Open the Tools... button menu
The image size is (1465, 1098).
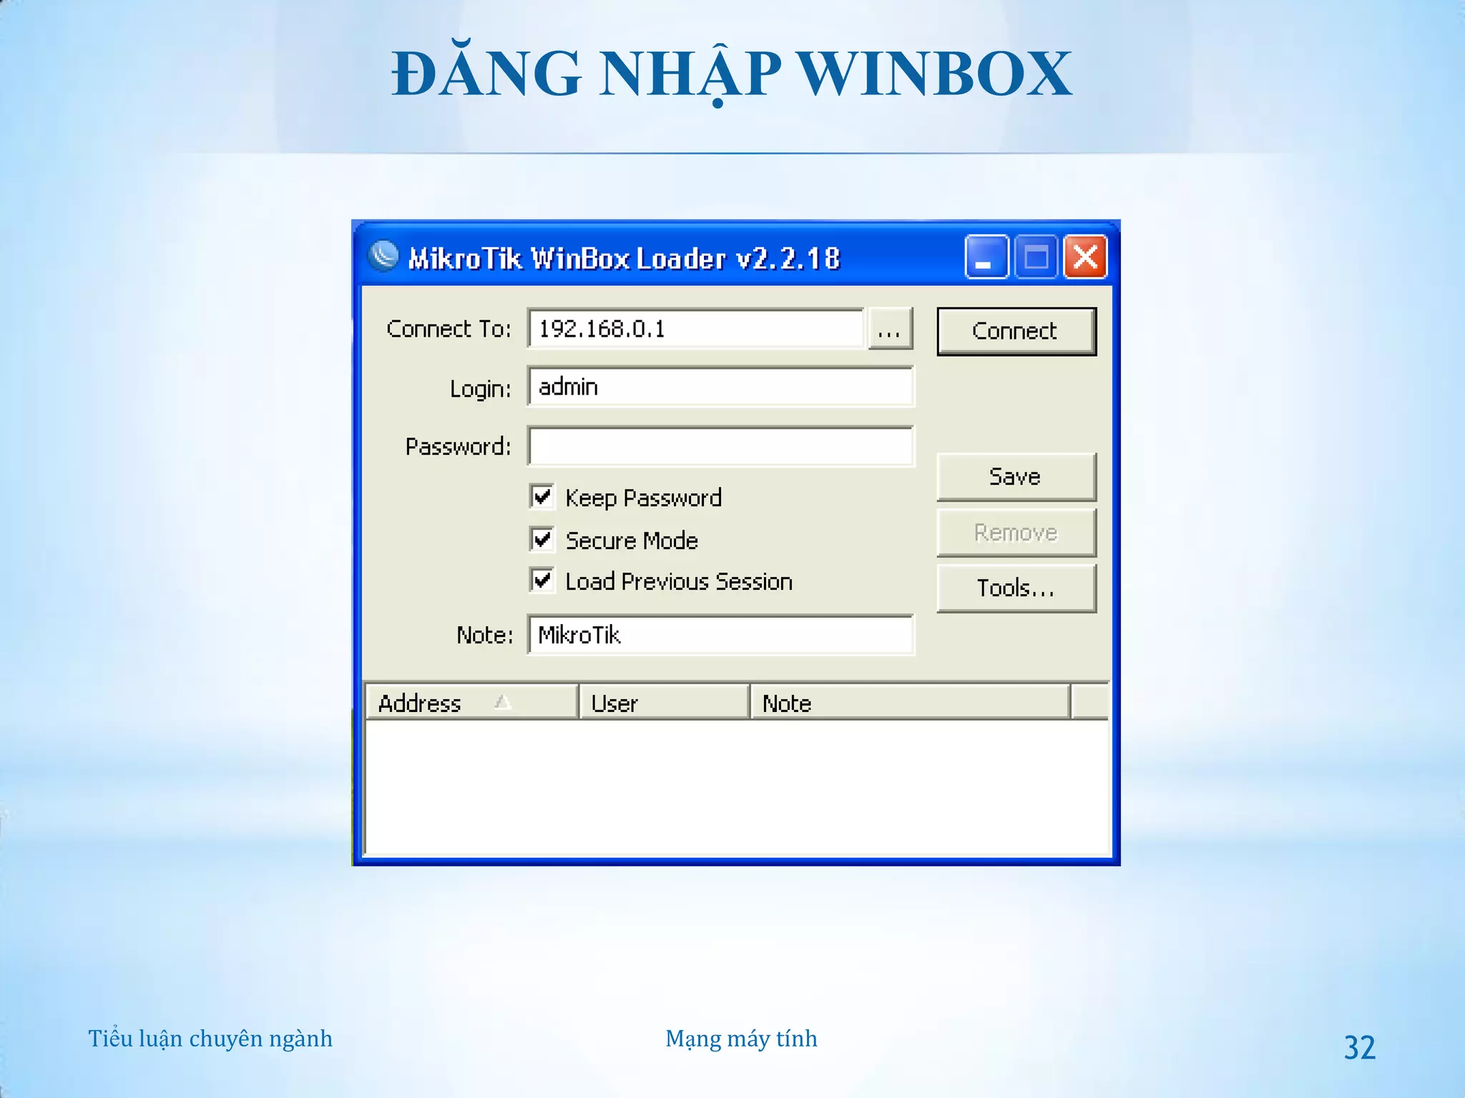pos(1016,588)
